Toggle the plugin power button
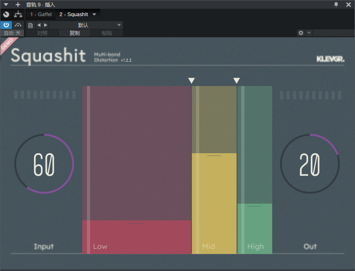Image resolution: width=355 pixels, height=271 pixels. [x=6, y=25]
